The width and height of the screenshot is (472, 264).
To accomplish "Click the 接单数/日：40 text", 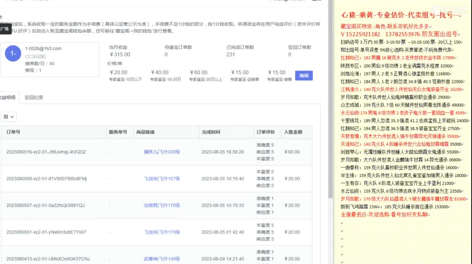I will pos(39,64).
